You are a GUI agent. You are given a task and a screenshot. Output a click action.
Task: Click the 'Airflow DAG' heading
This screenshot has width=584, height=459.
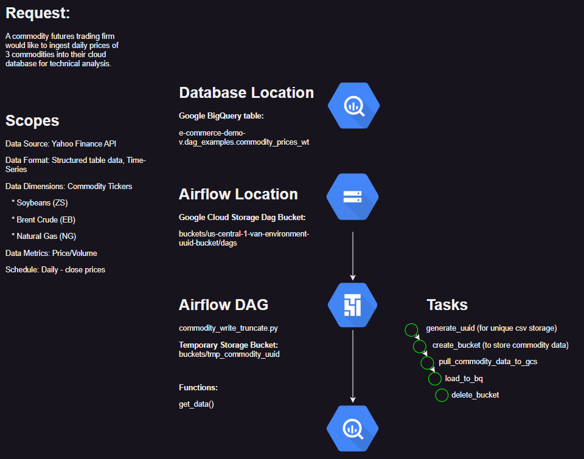pyautogui.click(x=223, y=305)
